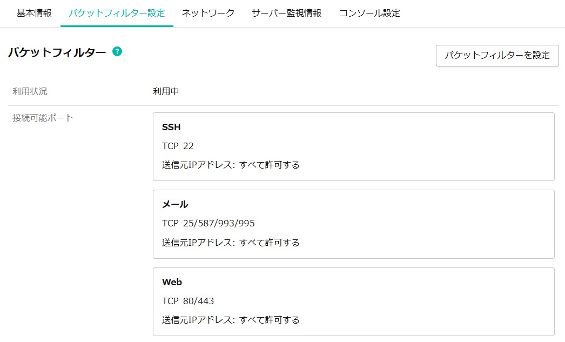Screen dimensions: 565x342
Task: Click the TCP 80/443 port text
Action: click(x=188, y=301)
